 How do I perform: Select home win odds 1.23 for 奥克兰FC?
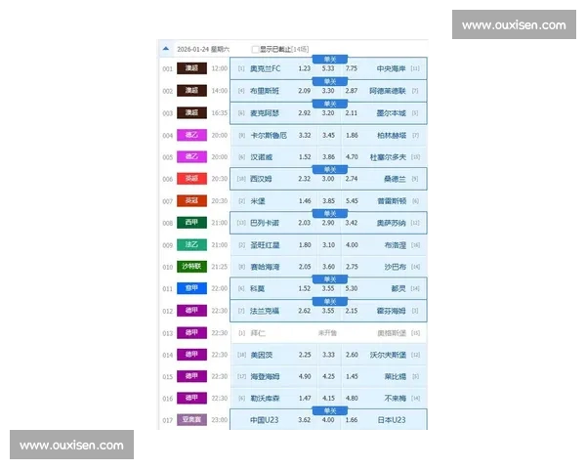click(304, 69)
